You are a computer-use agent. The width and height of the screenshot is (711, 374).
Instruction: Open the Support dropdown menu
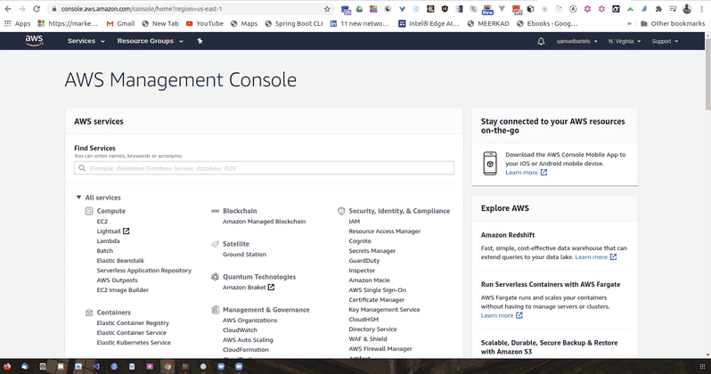665,41
